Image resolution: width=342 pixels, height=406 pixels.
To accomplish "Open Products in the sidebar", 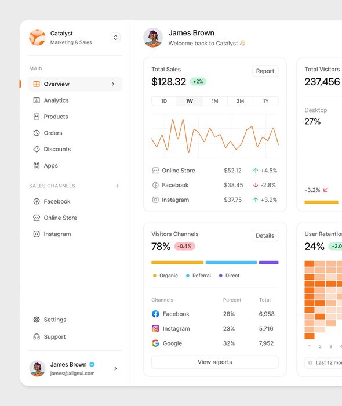I will click(x=75, y=117).
